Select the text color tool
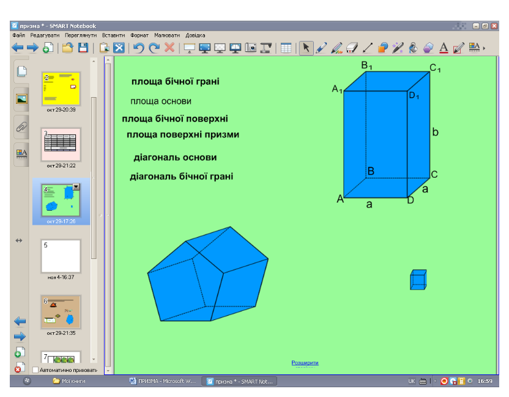Screen dimensions: 509x397 click(x=444, y=48)
